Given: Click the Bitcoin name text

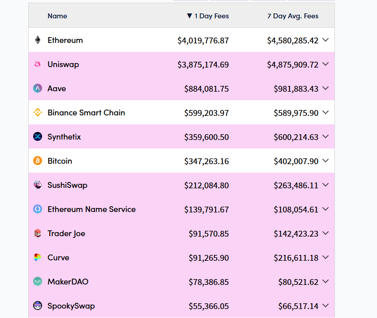Looking at the screenshot, I should (60, 161).
